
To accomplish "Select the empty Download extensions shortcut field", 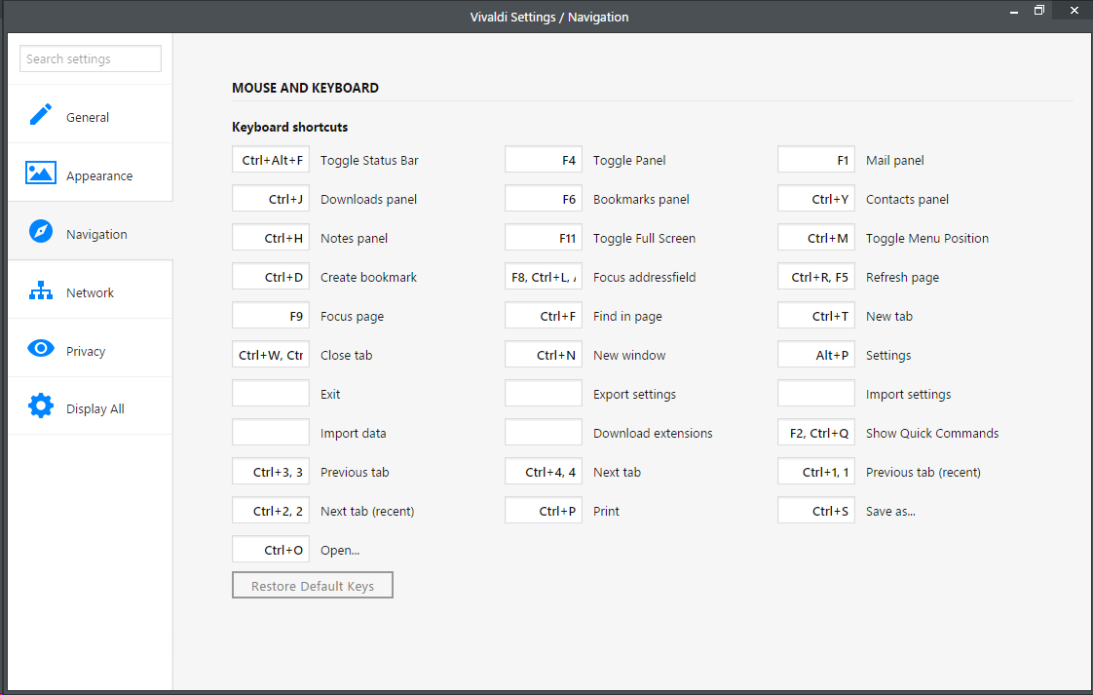I will [543, 433].
